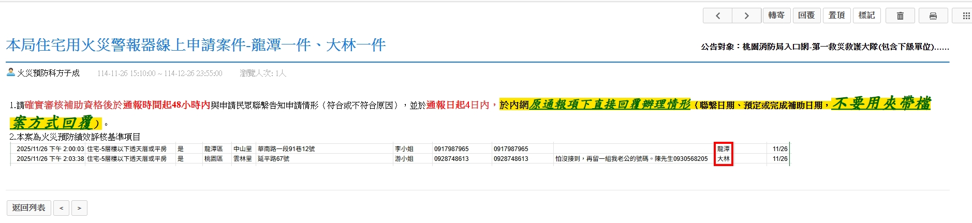
Task: Click the highlighted text 原通報項下直接回覆辦理情形
Action: (x=610, y=105)
